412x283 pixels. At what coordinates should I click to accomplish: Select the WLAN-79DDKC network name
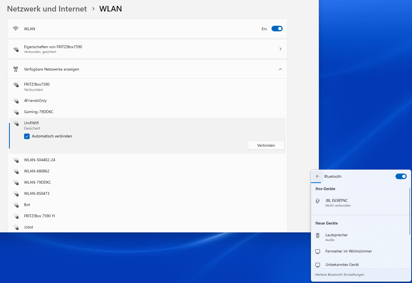coord(38,182)
